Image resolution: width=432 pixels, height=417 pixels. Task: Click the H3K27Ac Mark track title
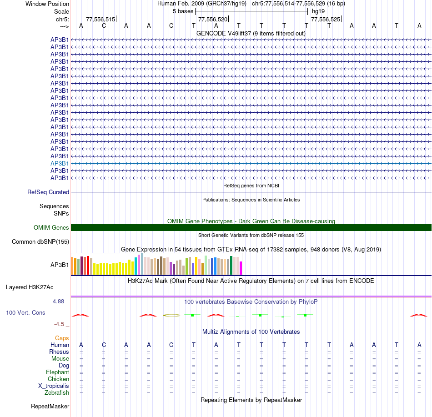(x=251, y=281)
